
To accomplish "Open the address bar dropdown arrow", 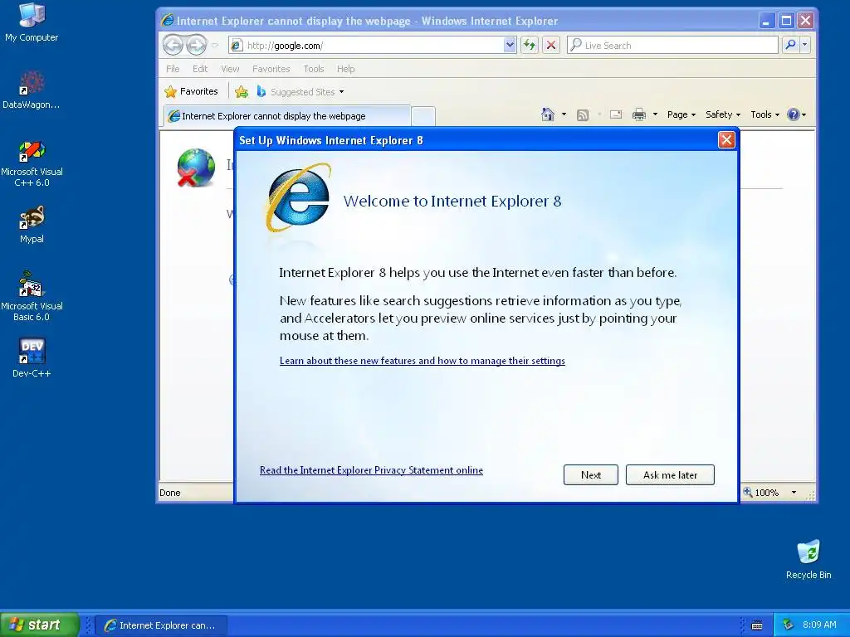I will (x=510, y=45).
